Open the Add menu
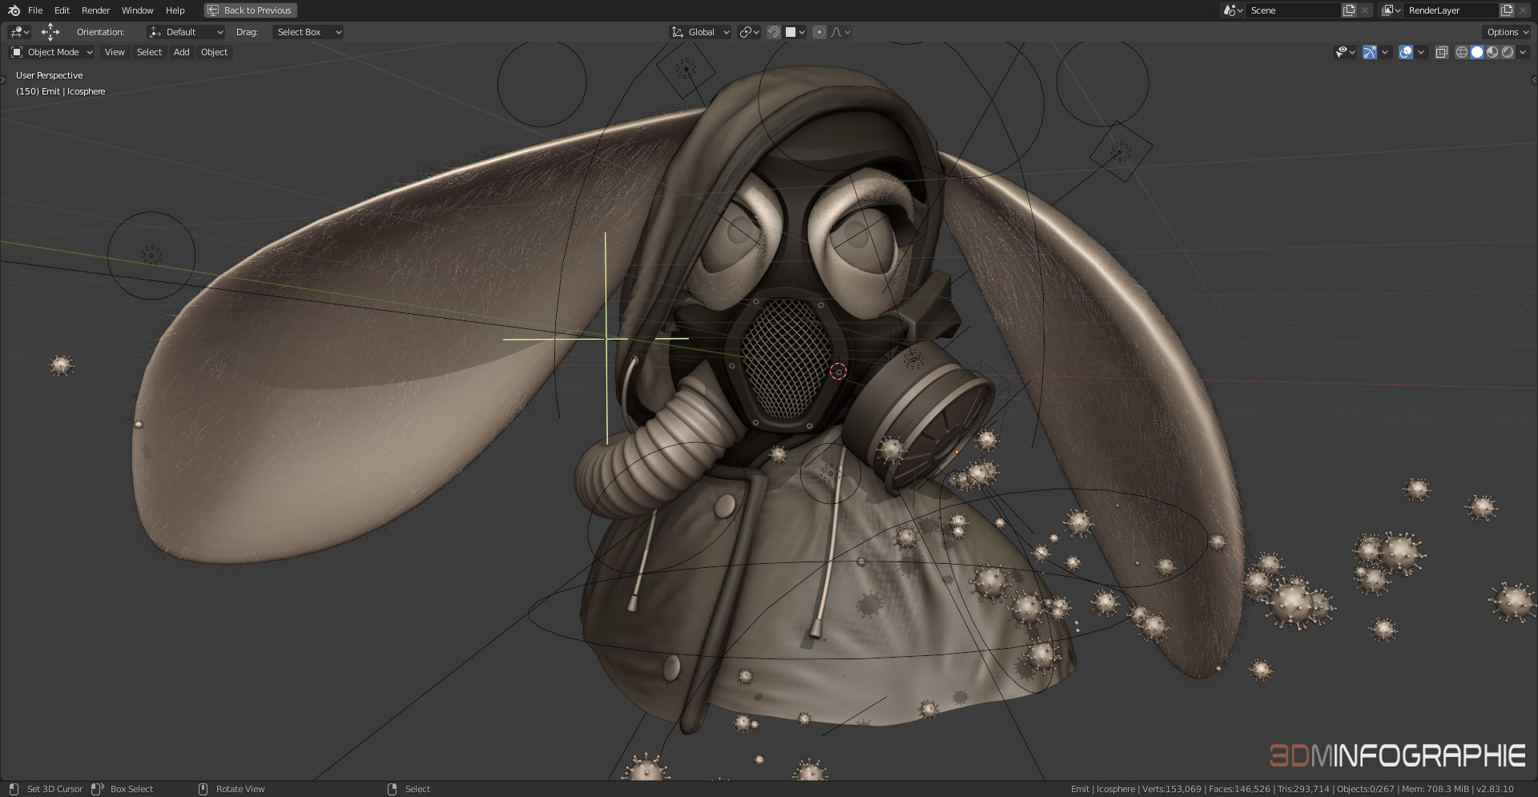Image resolution: width=1538 pixels, height=797 pixels. pyautogui.click(x=182, y=52)
